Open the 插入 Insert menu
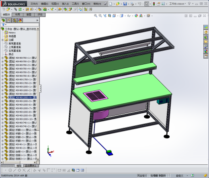 point(65,4)
